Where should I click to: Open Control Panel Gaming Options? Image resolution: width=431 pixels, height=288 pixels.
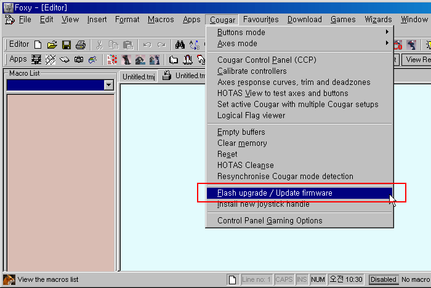pos(300,221)
